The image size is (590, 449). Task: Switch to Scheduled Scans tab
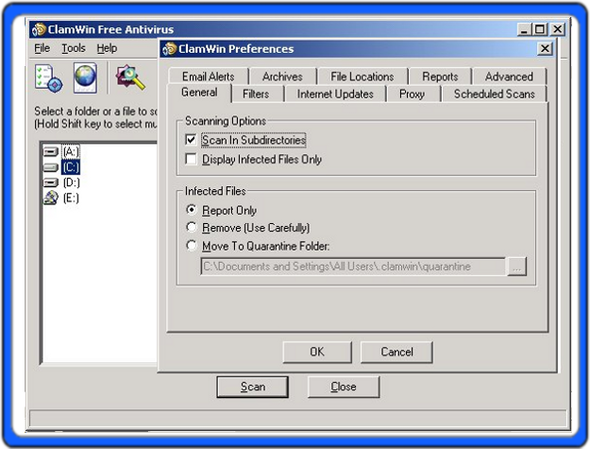(x=495, y=94)
